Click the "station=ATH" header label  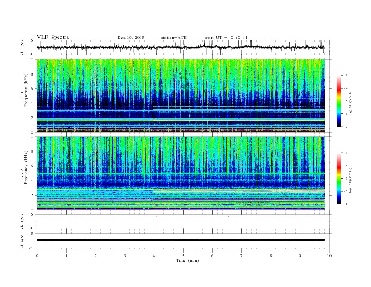coord(174,38)
